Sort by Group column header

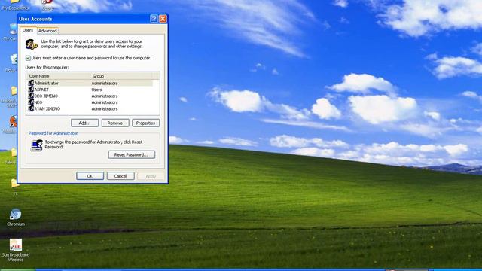point(121,76)
